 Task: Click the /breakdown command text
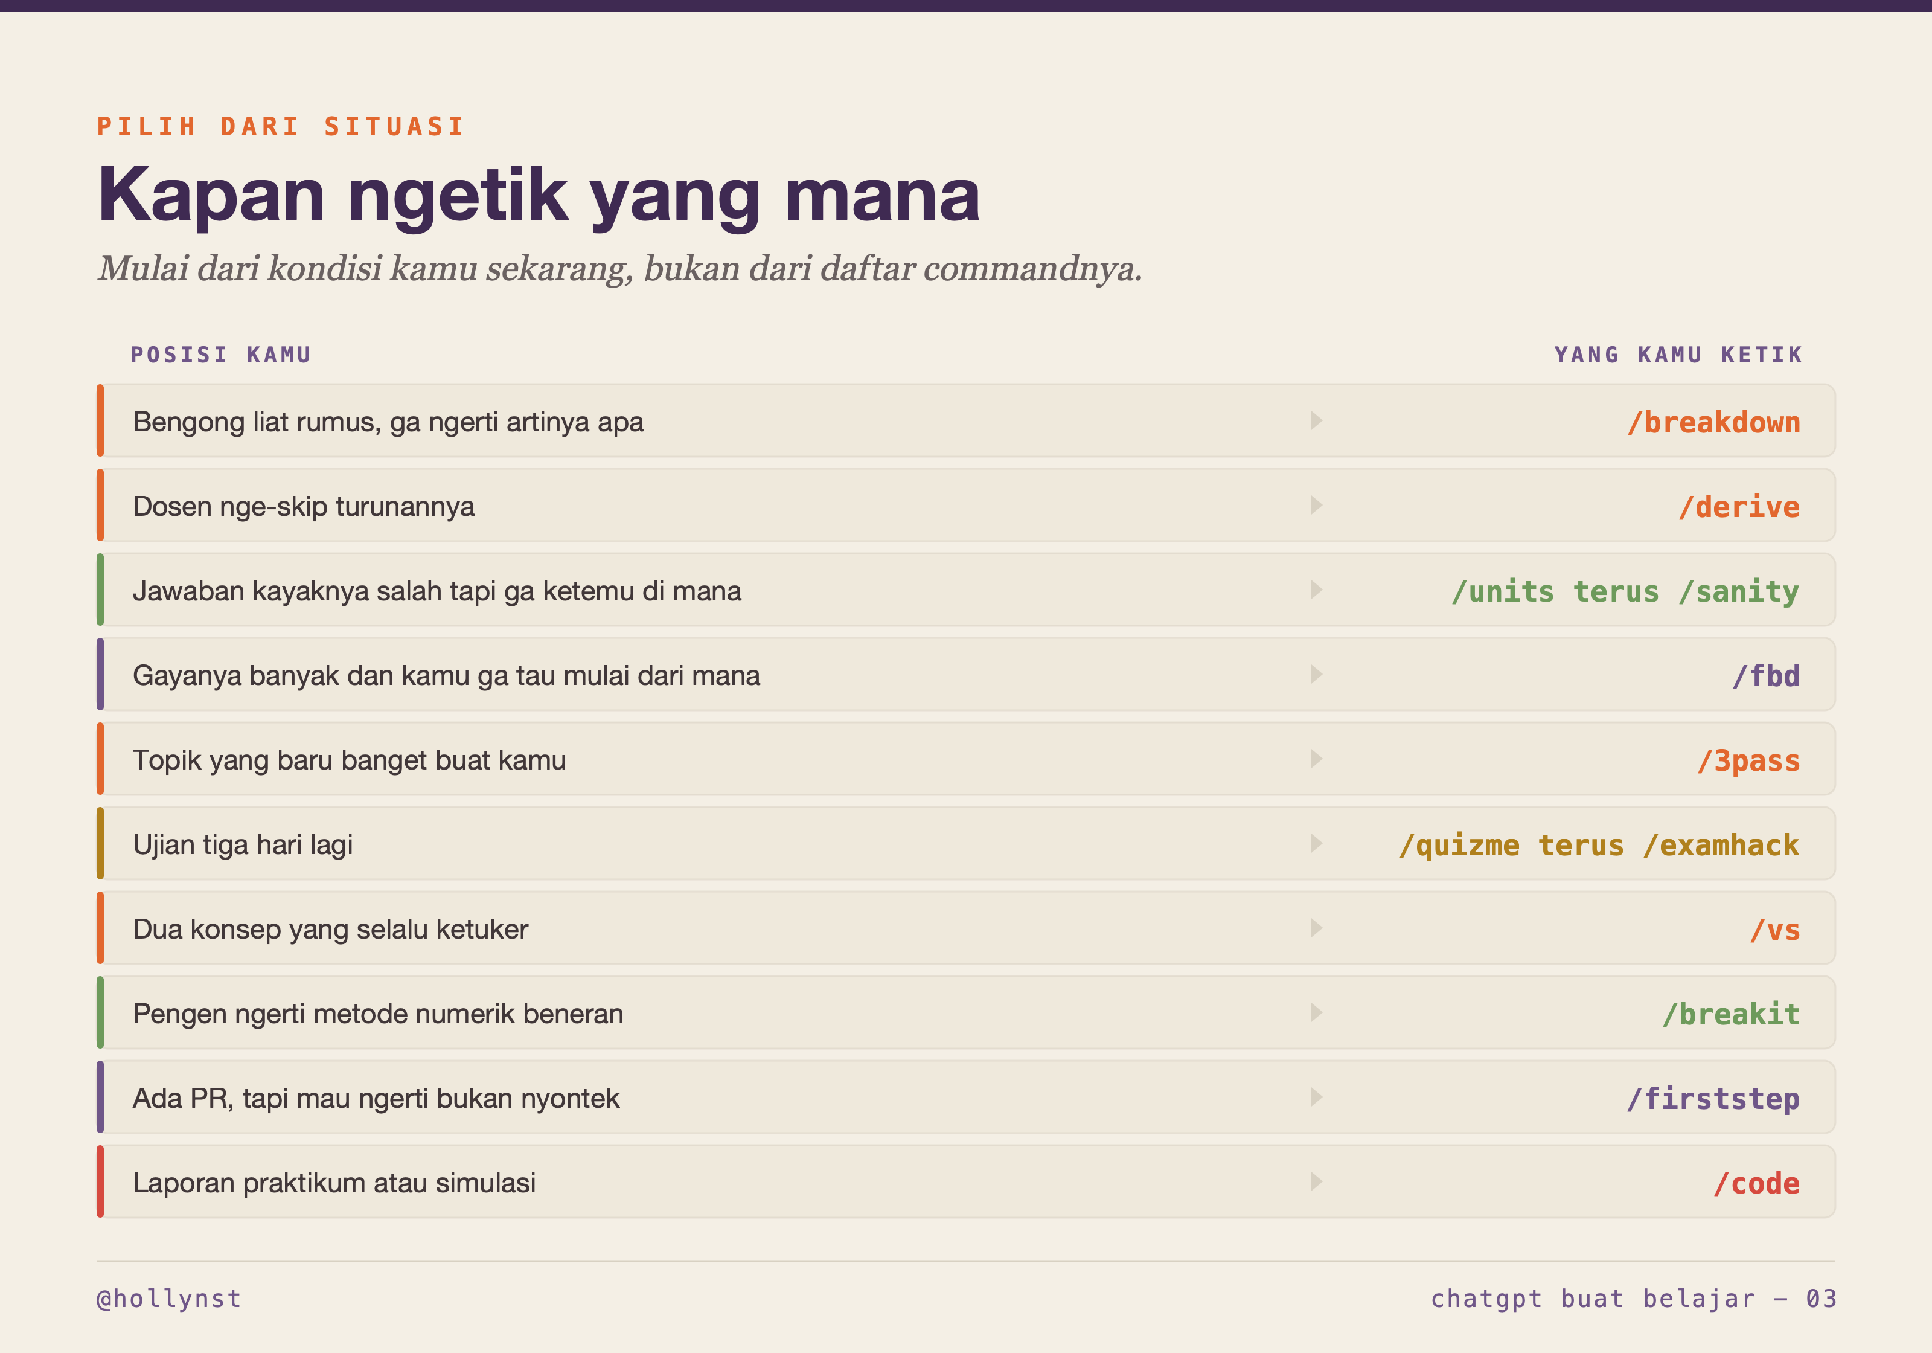1713,422
